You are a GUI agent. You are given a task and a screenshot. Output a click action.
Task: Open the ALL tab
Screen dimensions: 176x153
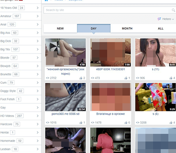coord(160,28)
